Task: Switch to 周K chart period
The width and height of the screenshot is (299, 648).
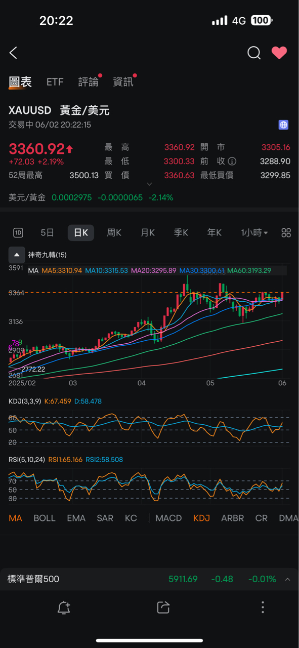Action: pyautogui.click(x=114, y=233)
